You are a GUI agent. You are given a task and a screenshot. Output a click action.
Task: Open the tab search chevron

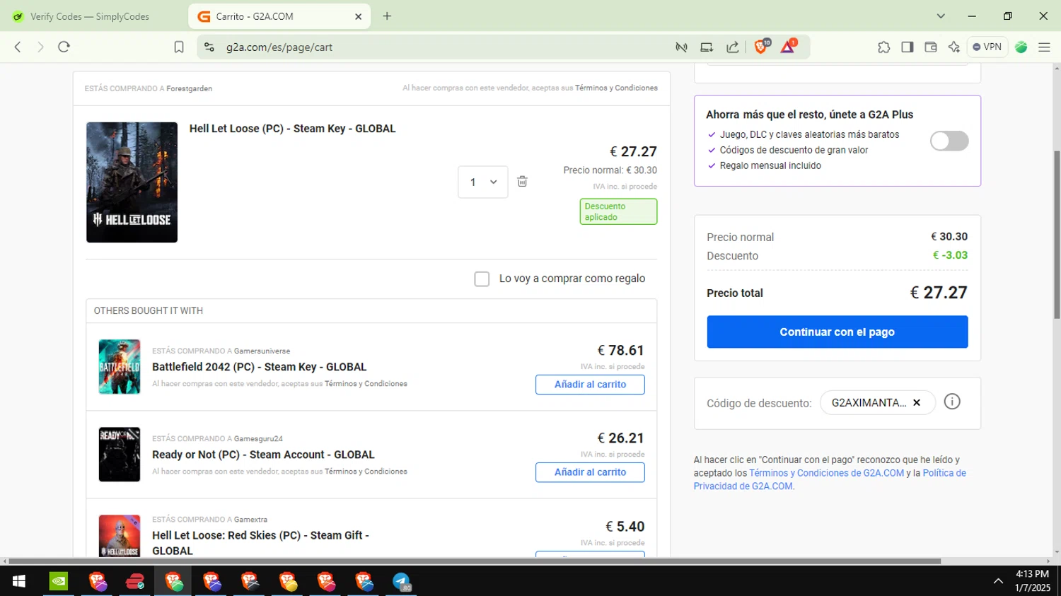(x=941, y=16)
